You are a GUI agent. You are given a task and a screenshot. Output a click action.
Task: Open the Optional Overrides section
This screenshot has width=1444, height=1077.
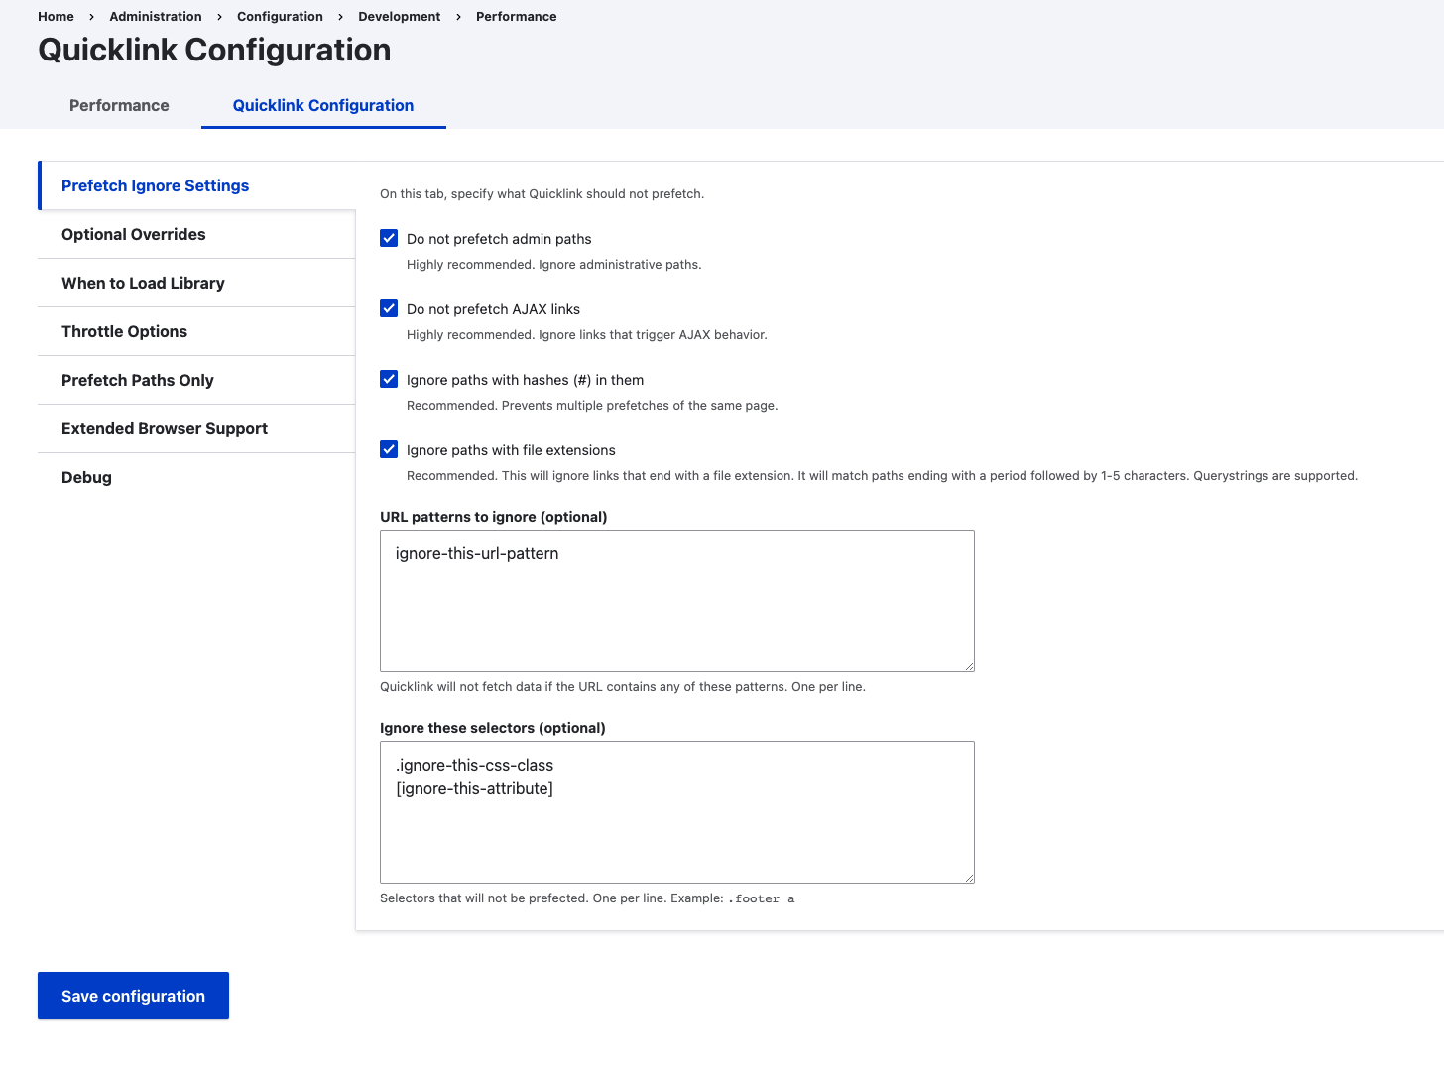(x=133, y=234)
